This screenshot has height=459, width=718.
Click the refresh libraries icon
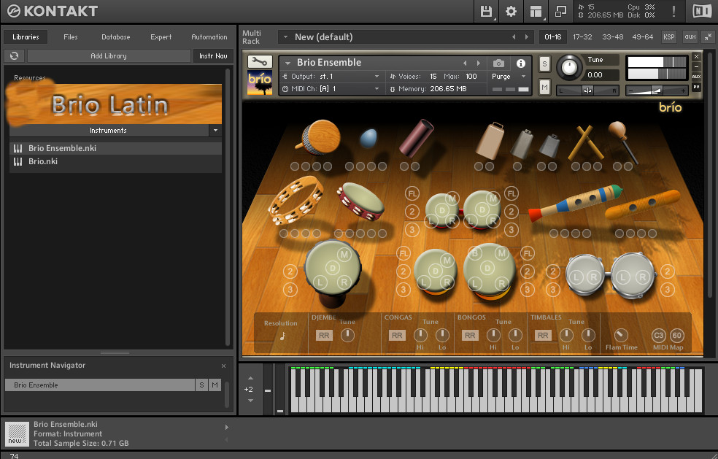(x=14, y=56)
